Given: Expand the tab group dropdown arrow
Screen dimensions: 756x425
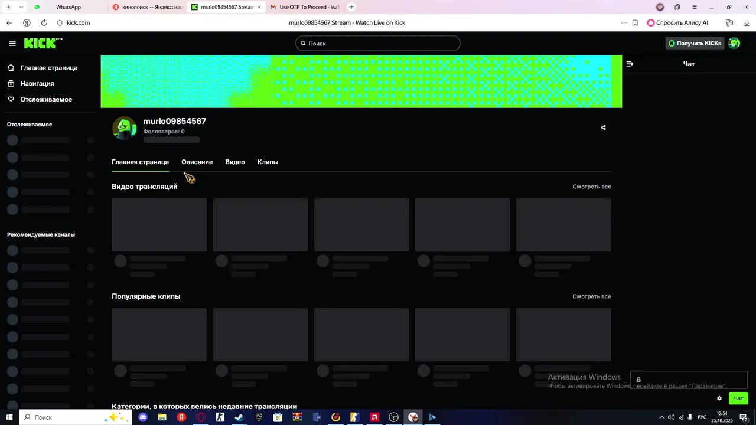Looking at the screenshot, I should click(21, 7).
